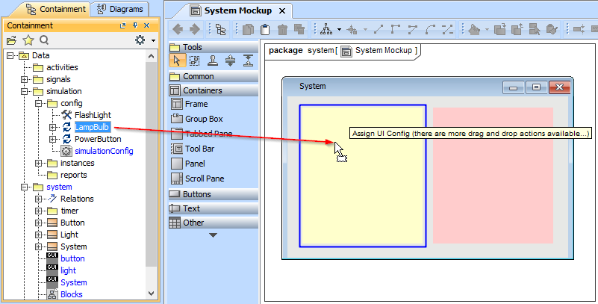Click the hierarchy layout icon
This screenshot has width=598, height=304.
click(326, 29)
